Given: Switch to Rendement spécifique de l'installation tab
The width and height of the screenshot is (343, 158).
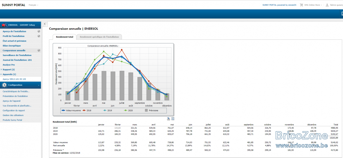Looking at the screenshot, I should [x=99, y=37].
